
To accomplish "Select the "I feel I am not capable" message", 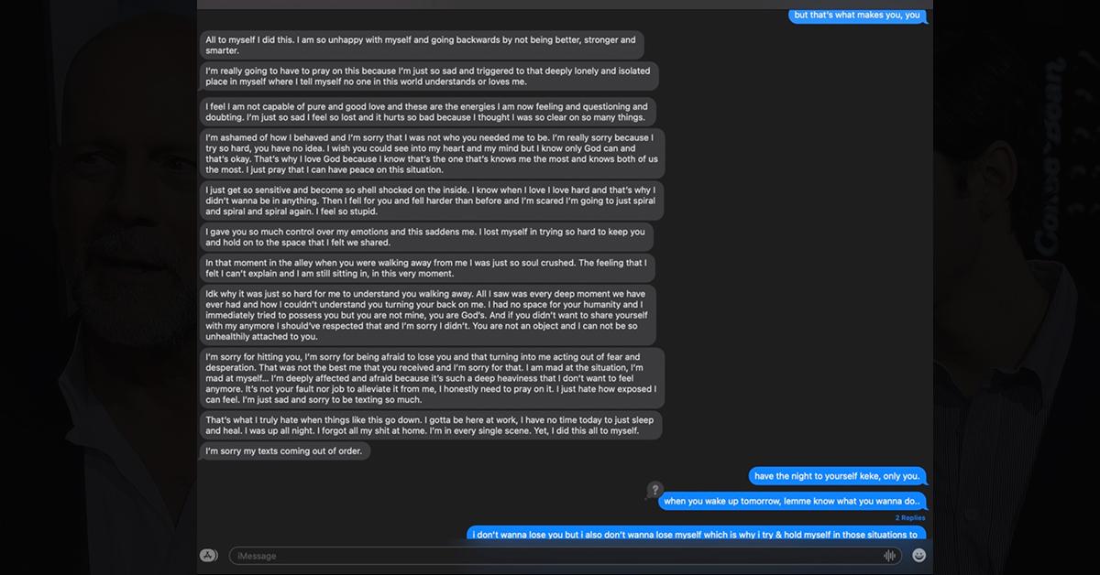I will [x=427, y=112].
